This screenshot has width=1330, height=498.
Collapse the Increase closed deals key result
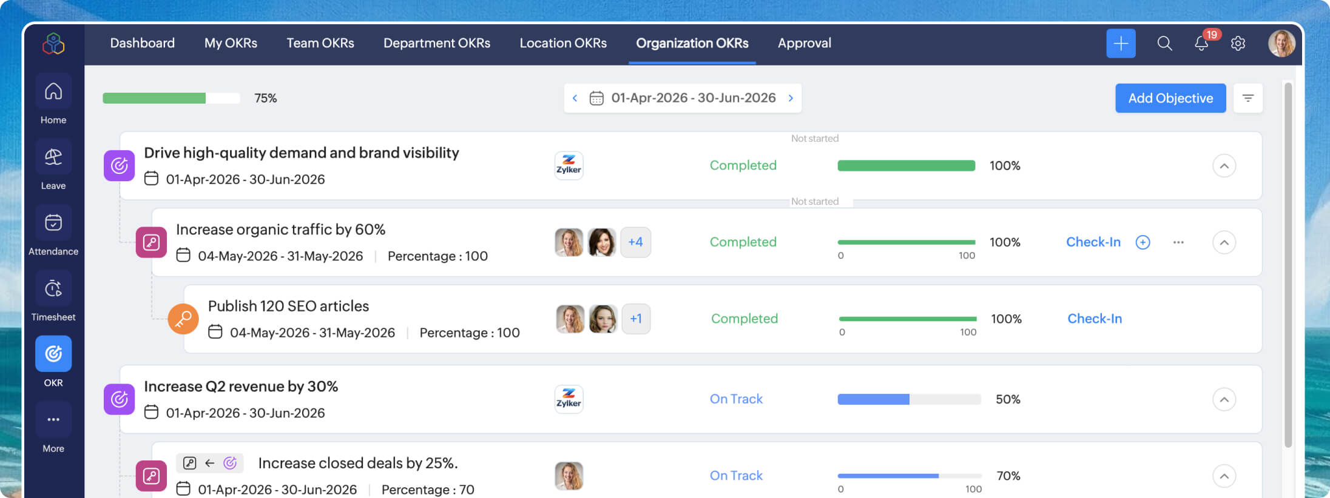pyautogui.click(x=1224, y=476)
